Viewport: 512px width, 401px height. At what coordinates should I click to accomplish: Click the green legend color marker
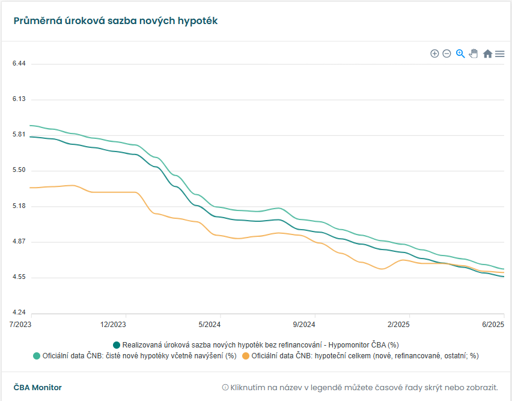(38, 355)
